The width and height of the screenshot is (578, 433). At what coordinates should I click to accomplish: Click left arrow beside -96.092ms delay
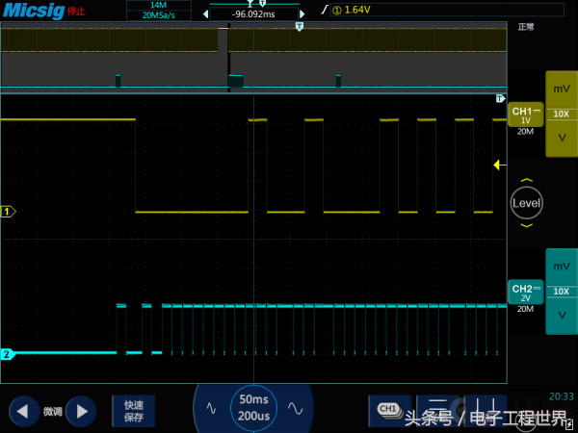click(205, 14)
